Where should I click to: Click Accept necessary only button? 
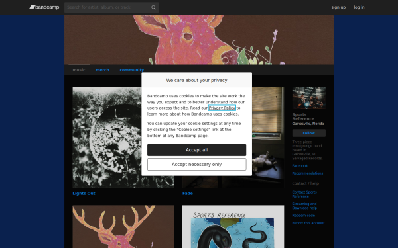[x=197, y=165]
